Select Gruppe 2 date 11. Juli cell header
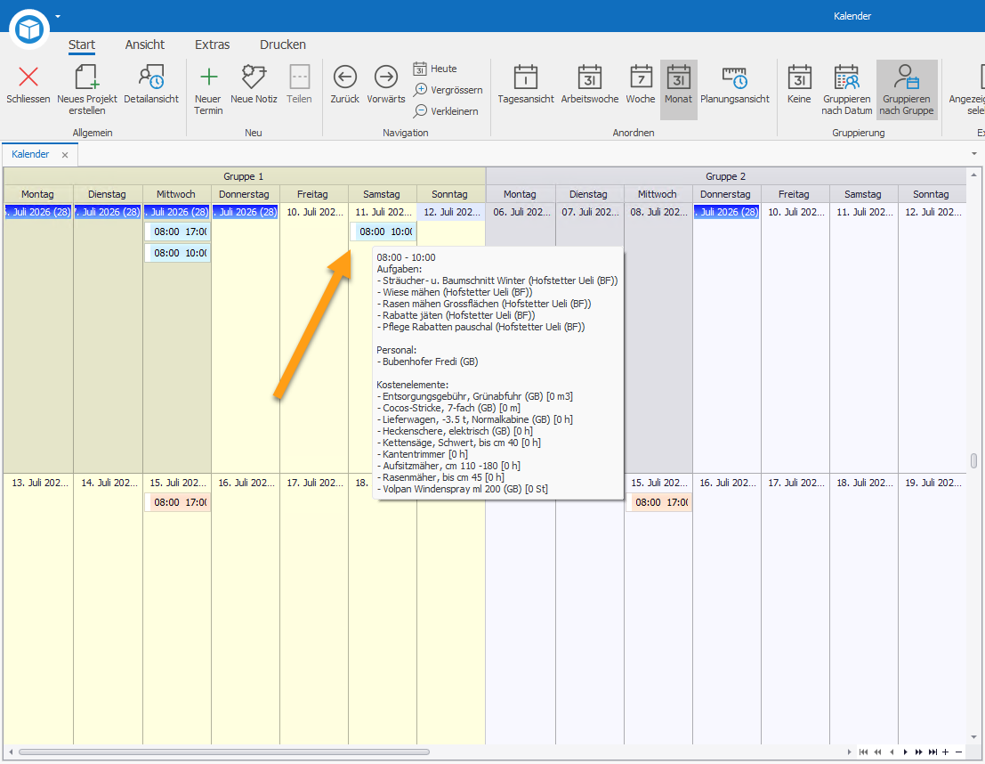This screenshot has height=764, width=985. click(x=864, y=213)
